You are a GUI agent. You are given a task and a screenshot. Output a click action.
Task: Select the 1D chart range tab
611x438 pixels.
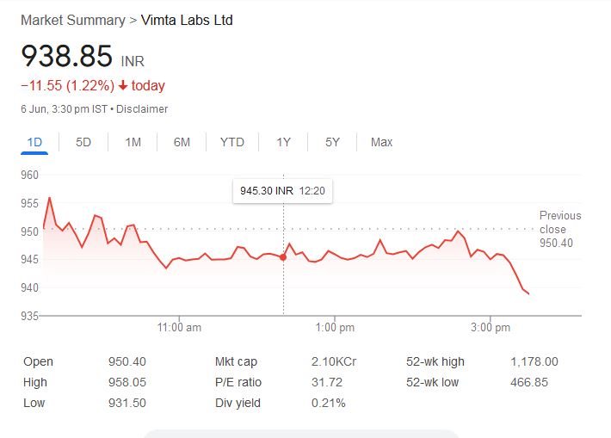(34, 142)
